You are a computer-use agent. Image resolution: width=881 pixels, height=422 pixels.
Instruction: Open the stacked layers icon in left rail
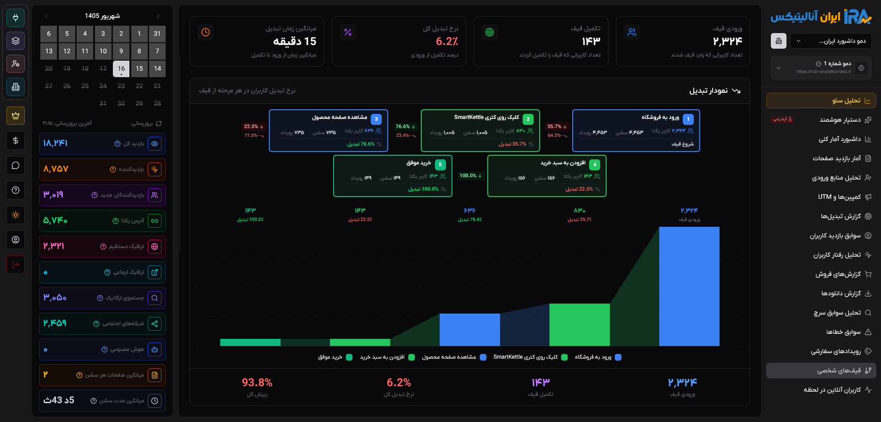pyautogui.click(x=16, y=41)
